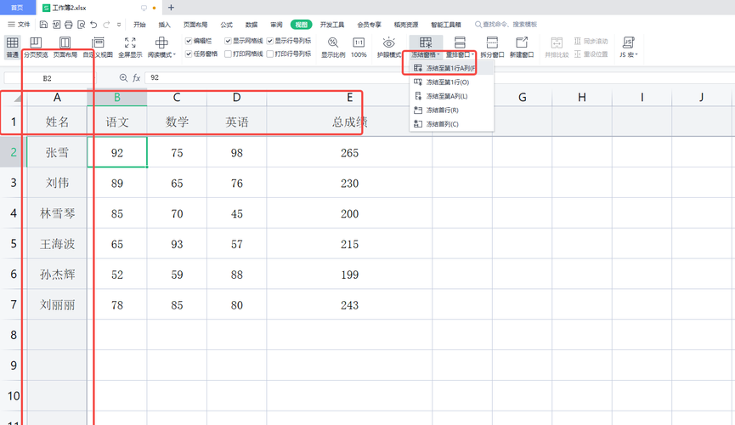Undo the last action
Viewport: 735px width, 425px height.
point(93,25)
